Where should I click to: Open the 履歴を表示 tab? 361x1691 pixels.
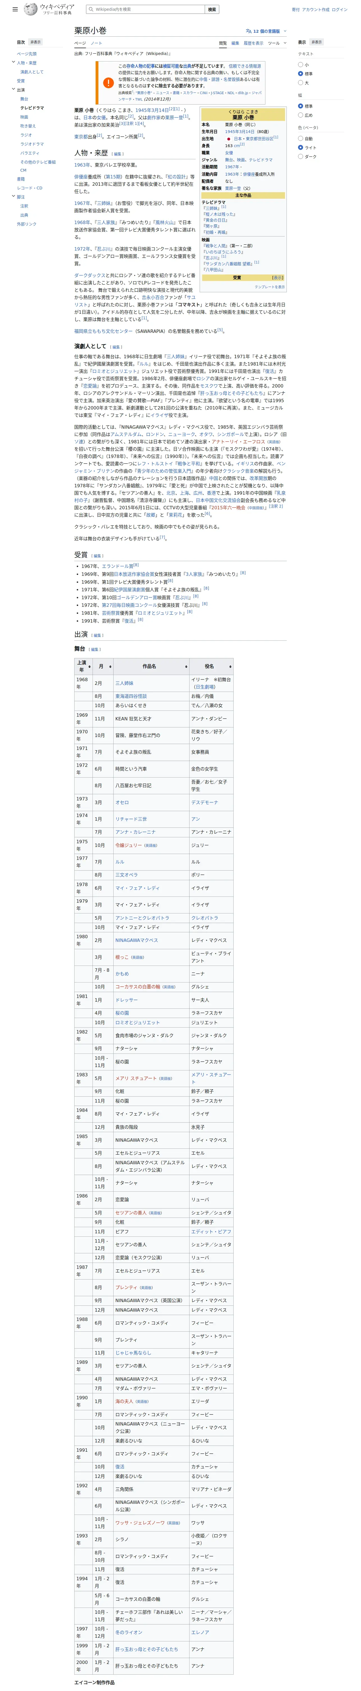(254, 43)
